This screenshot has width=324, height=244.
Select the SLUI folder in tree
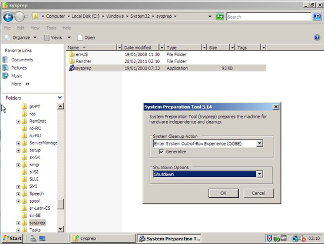[34, 179]
